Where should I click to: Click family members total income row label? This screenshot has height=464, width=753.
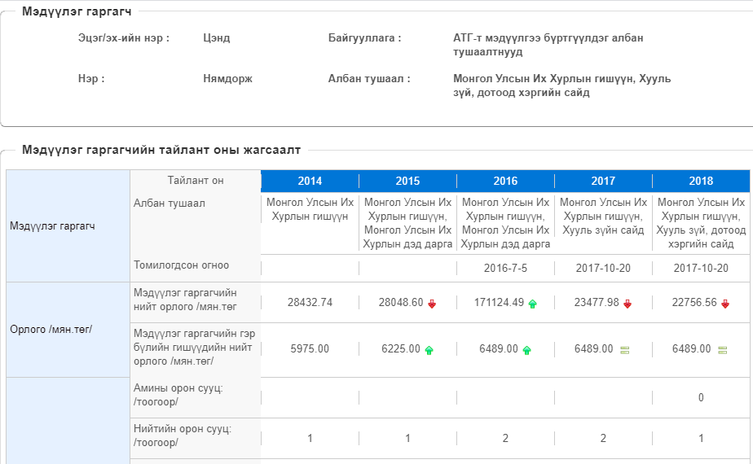click(195, 347)
